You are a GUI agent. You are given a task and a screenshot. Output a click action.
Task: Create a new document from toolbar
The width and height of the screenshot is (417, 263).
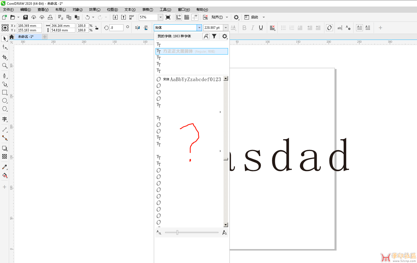4,17
